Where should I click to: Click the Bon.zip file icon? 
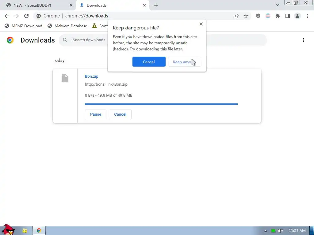(65, 78)
